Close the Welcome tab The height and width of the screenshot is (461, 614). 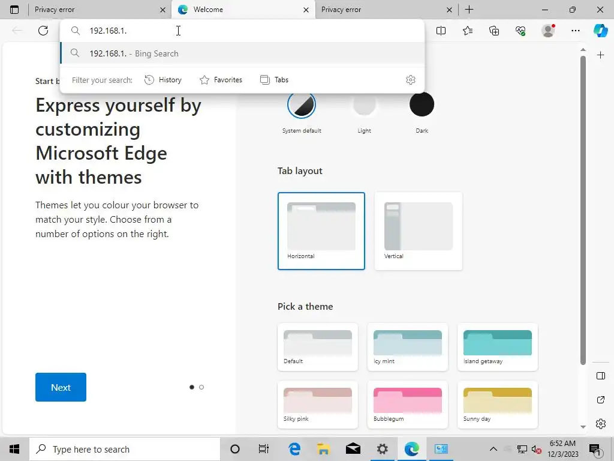(x=306, y=10)
